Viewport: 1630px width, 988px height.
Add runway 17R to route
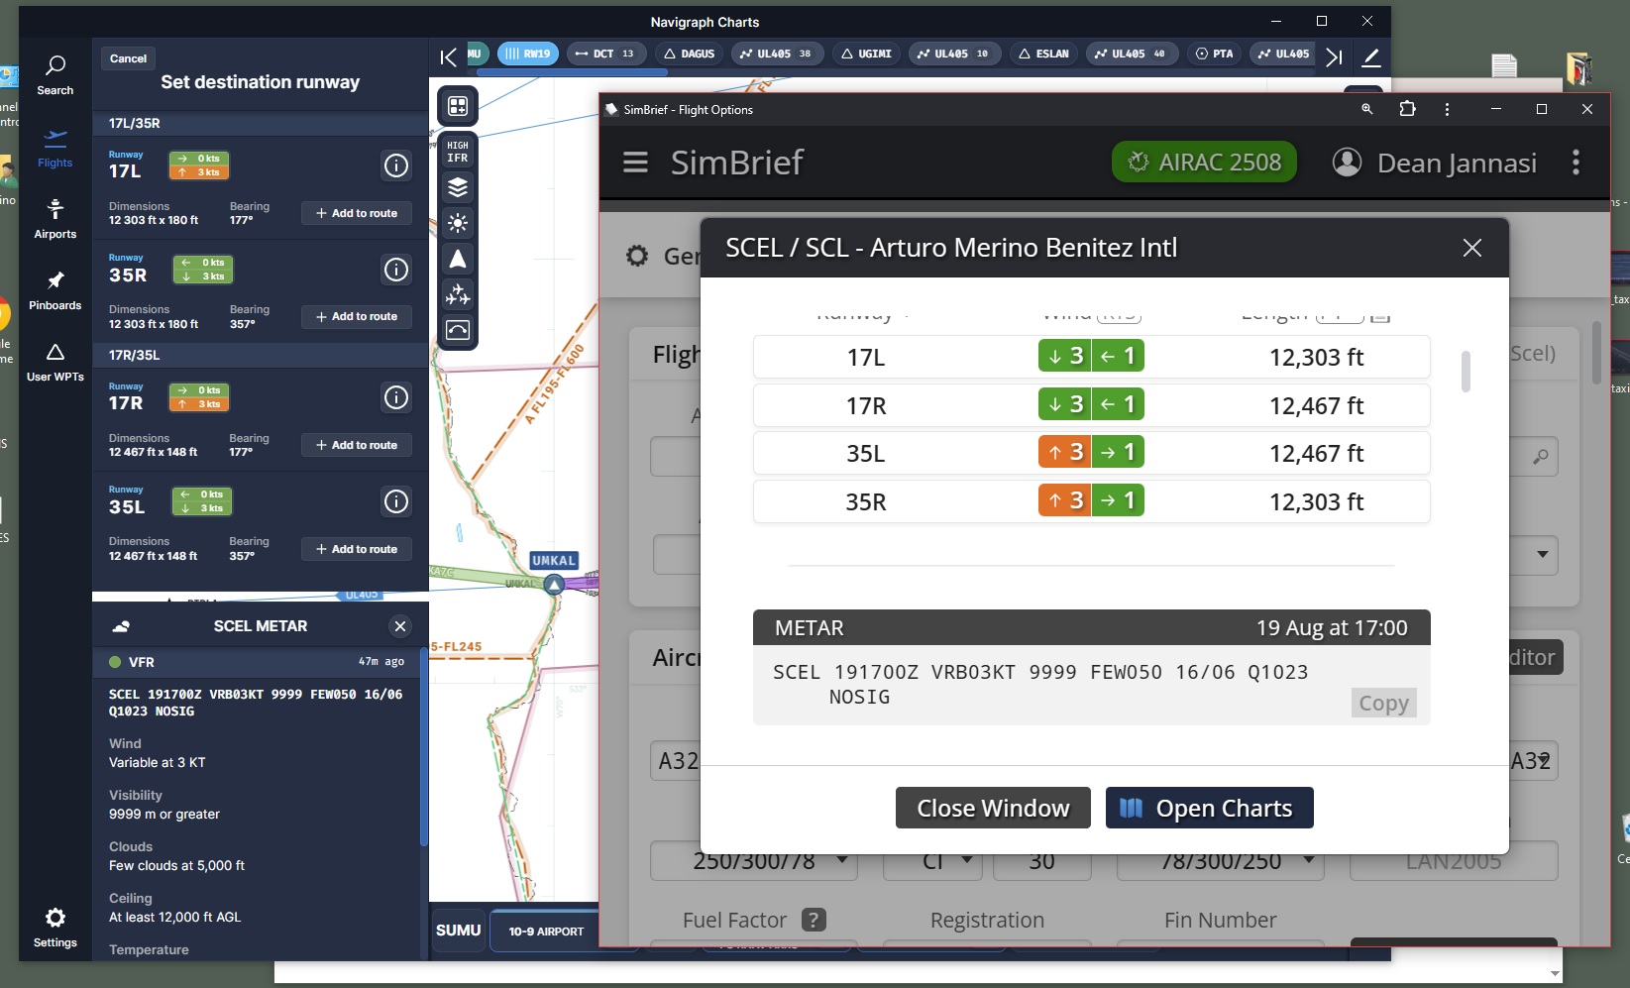coord(357,445)
